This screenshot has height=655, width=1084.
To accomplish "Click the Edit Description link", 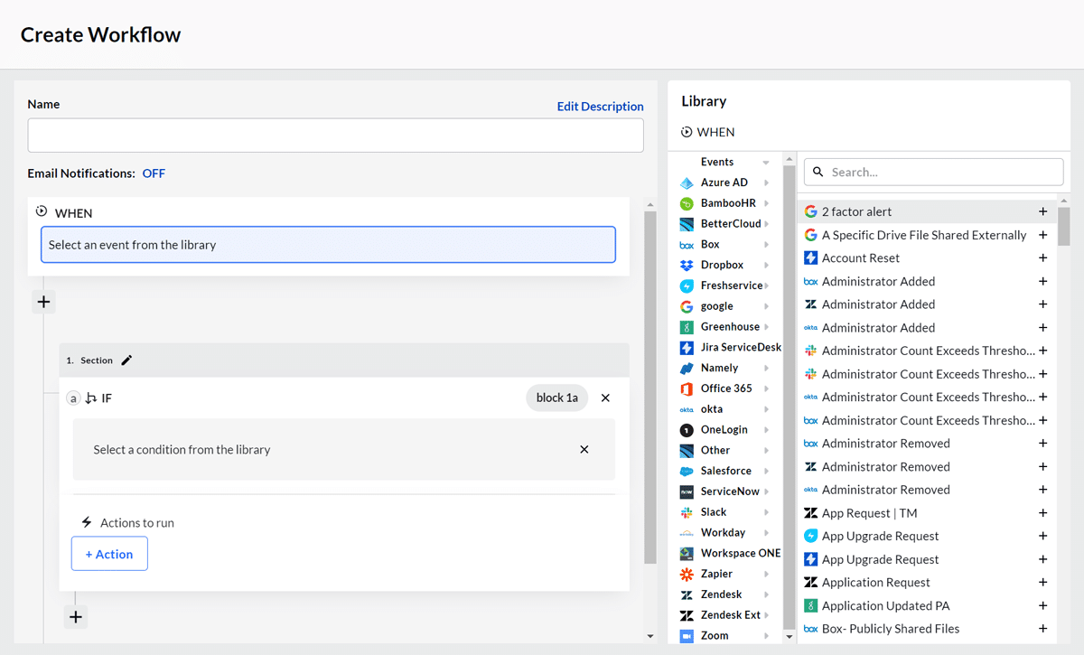I will tap(600, 107).
